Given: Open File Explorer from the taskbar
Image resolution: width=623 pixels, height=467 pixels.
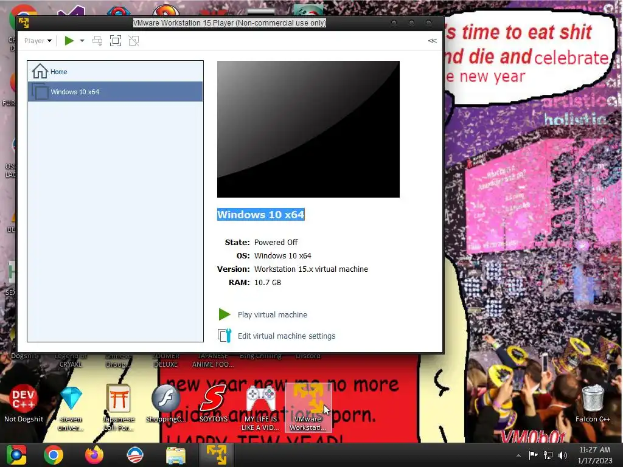Looking at the screenshot, I should pyautogui.click(x=176, y=455).
